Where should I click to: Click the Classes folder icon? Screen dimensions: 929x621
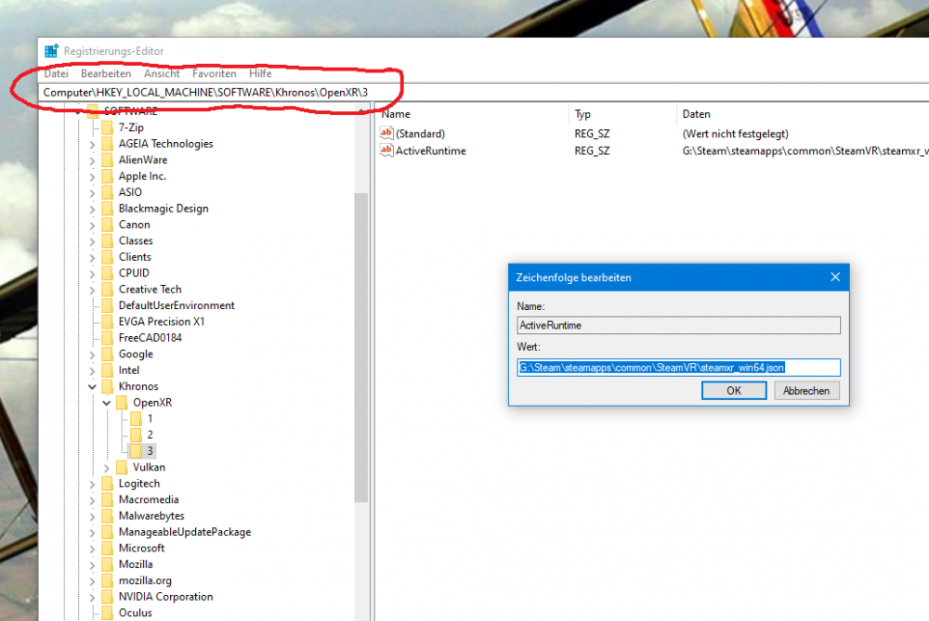pyautogui.click(x=107, y=241)
